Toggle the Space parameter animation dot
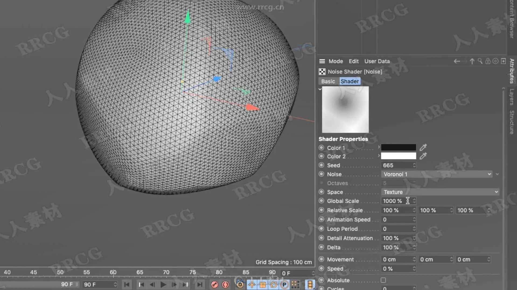This screenshot has height=290, width=517. (x=321, y=192)
